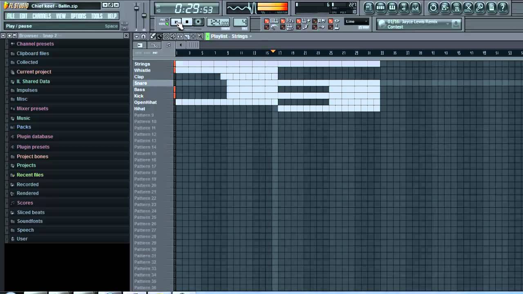523x294 pixels.
Task: Open the Piano Roll view icon
Action: point(392,7)
